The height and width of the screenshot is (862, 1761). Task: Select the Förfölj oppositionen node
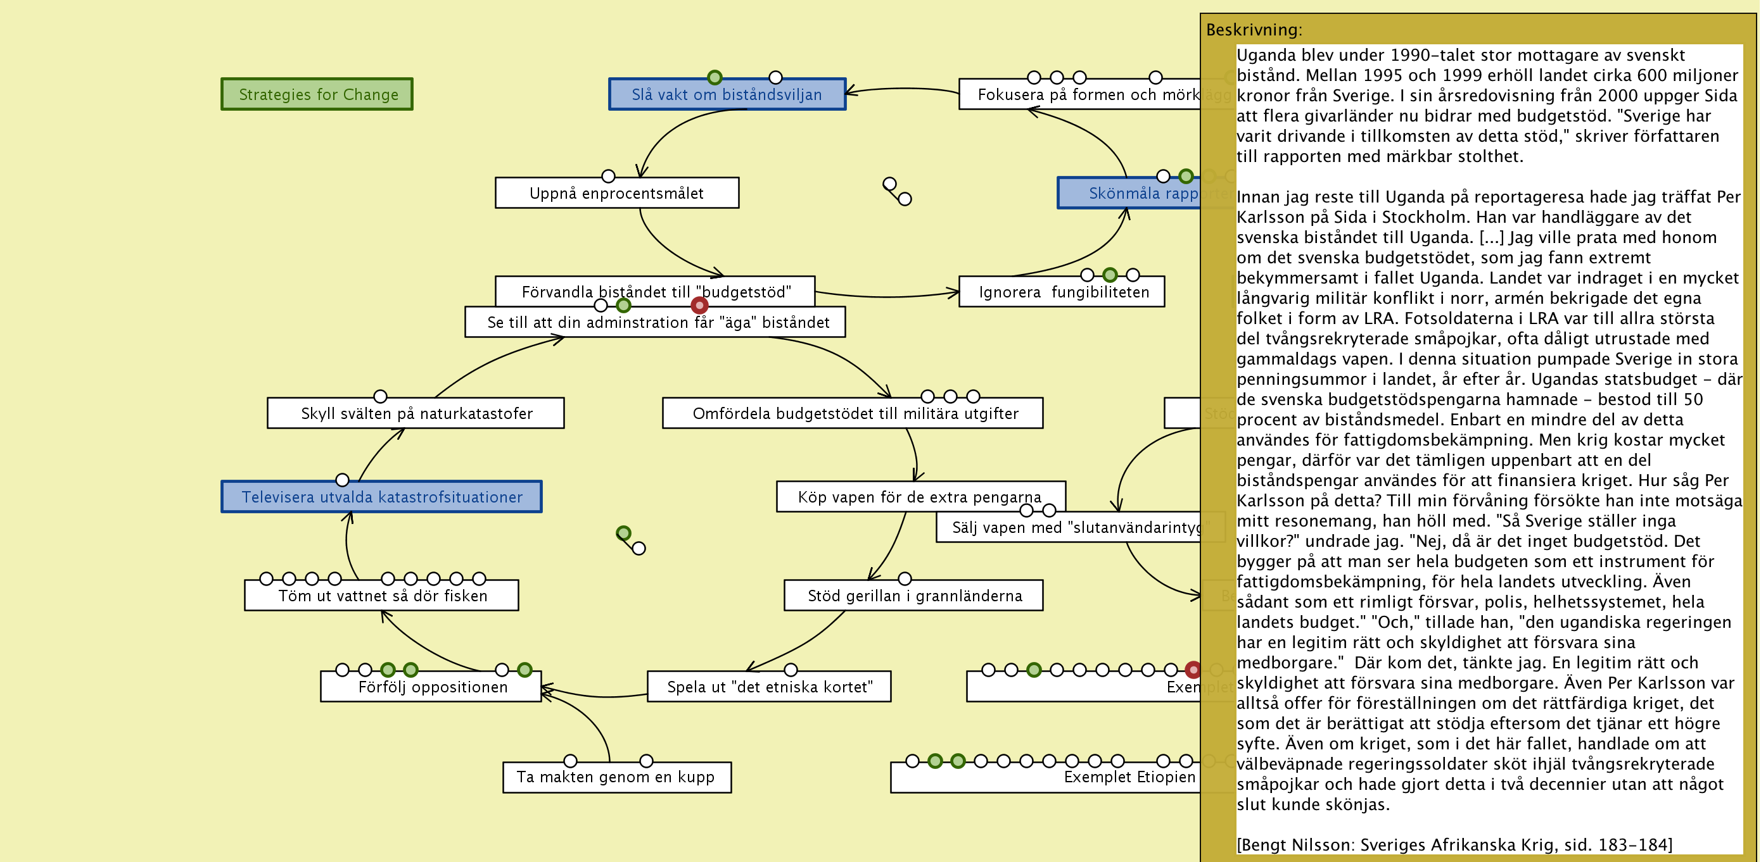pos(431,687)
